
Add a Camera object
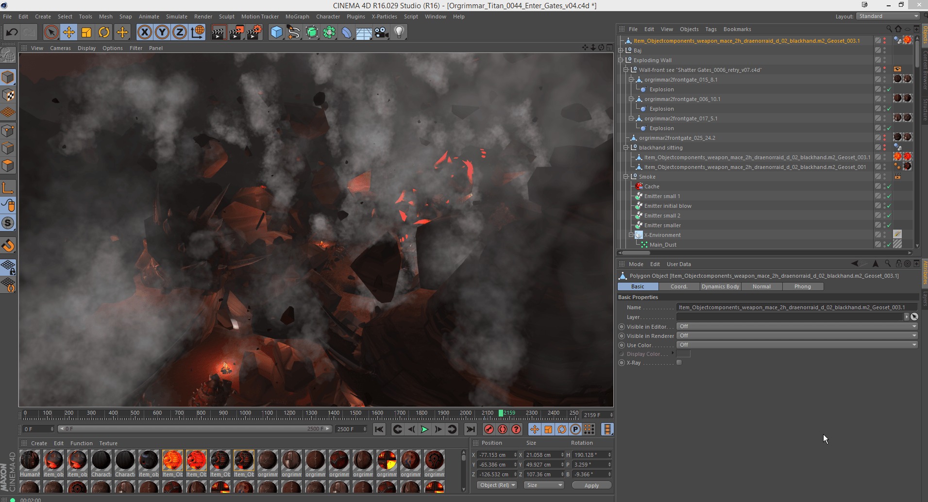coord(382,33)
